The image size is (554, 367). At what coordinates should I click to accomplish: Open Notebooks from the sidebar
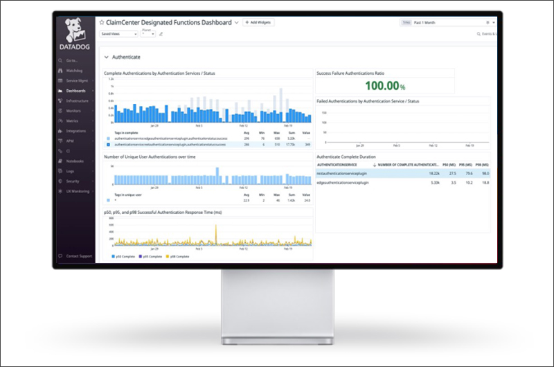point(75,161)
